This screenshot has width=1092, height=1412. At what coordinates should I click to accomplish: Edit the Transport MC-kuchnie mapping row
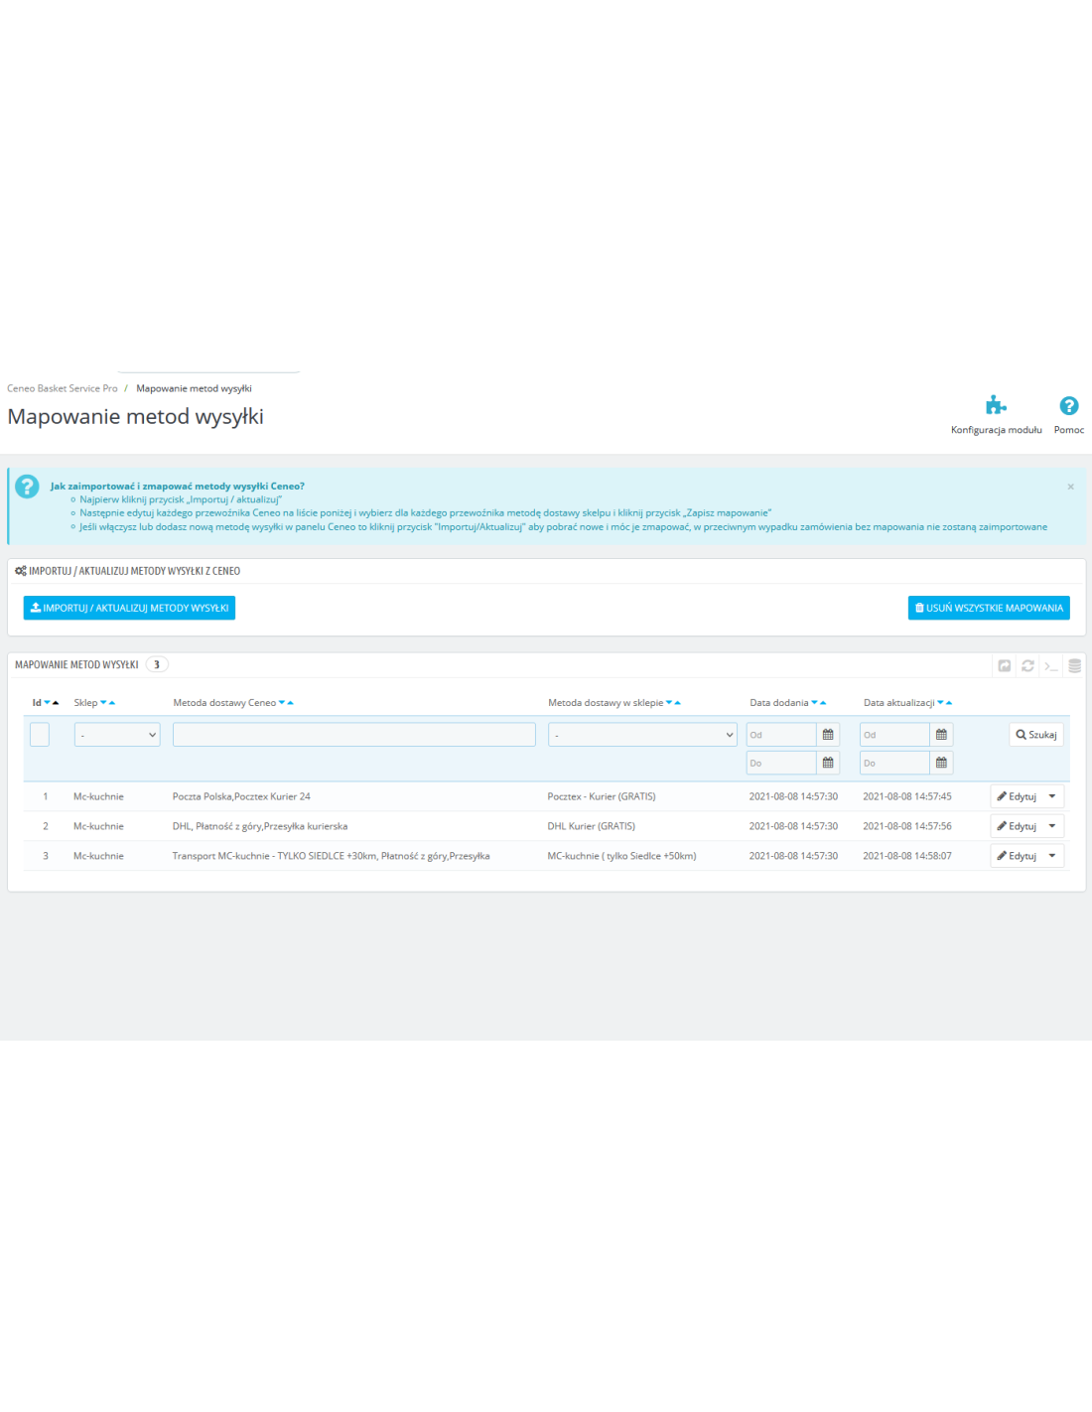tap(1017, 856)
